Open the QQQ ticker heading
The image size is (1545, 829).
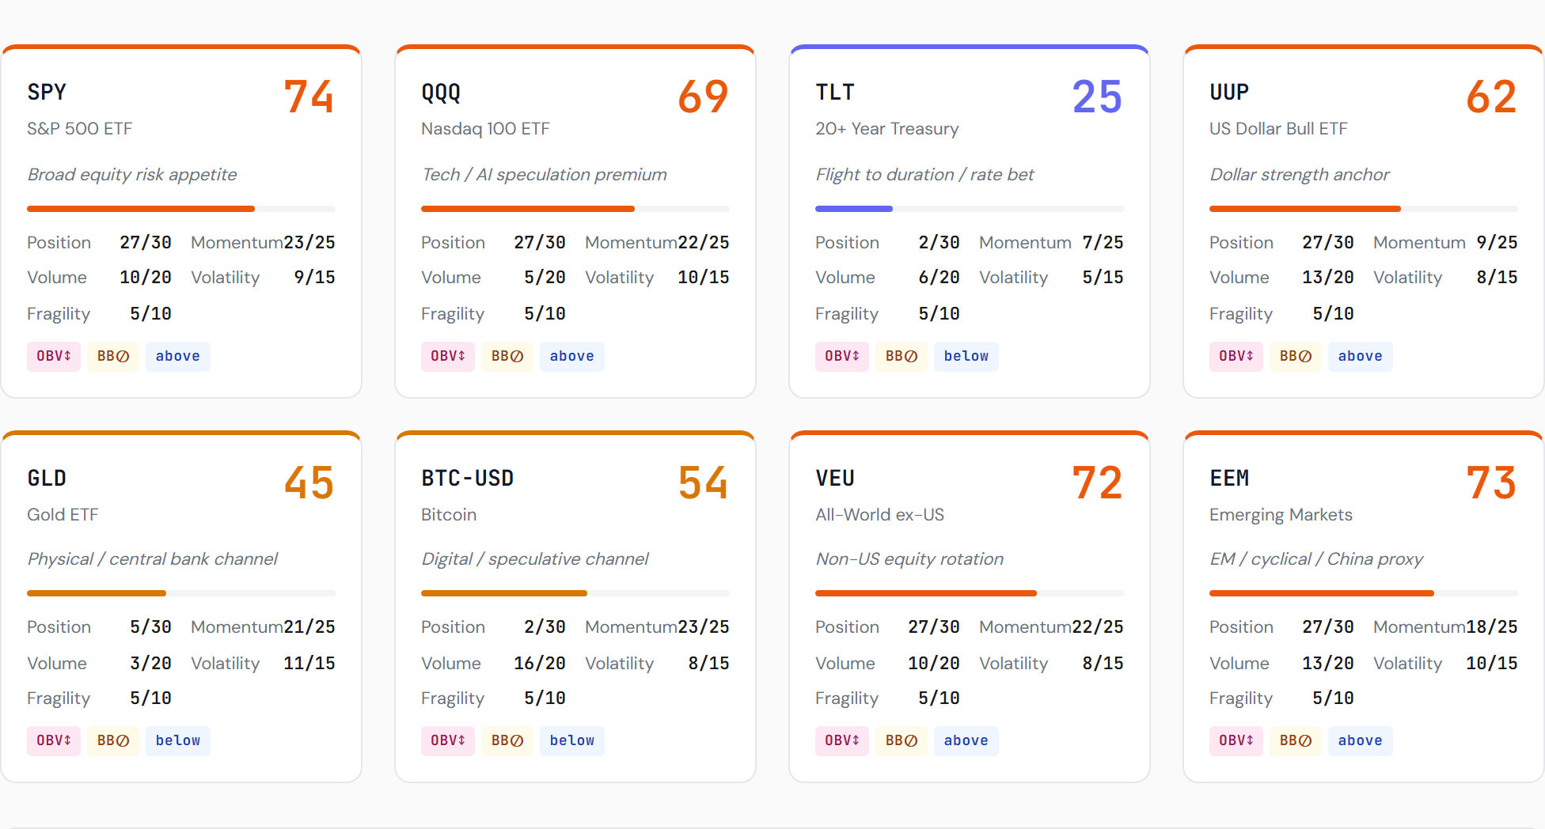pos(441,93)
